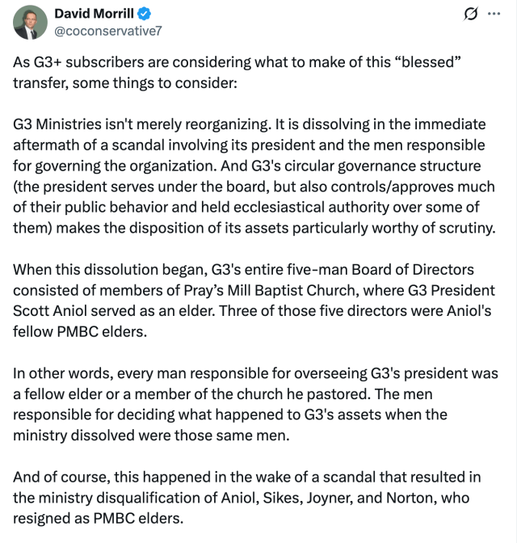Click the text "fellow PMBC elders."
This screenshot has height=543, width=517.
point(80,332)
